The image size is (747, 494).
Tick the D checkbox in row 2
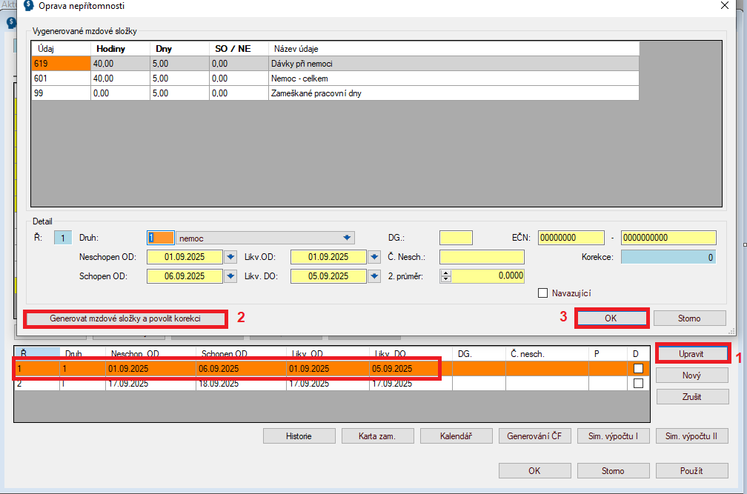click(x=638, y=384)
